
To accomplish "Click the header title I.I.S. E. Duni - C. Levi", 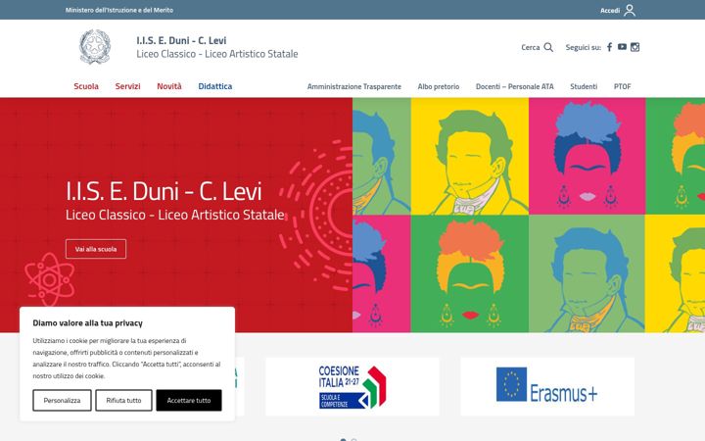I will point(181,40).
